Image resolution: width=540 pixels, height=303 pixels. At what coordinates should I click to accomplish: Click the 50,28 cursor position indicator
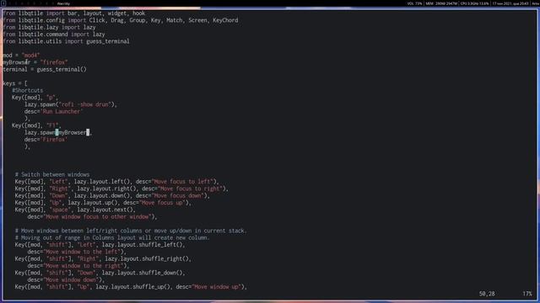click(487, 294)
